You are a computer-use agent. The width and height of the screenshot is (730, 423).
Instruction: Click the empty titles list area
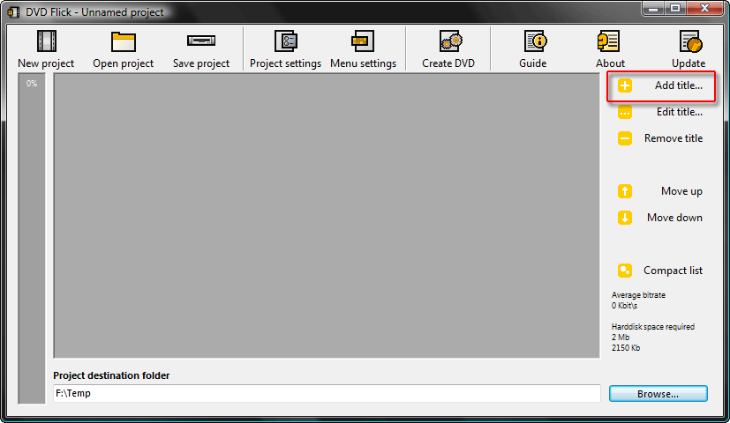coord(327,216)
